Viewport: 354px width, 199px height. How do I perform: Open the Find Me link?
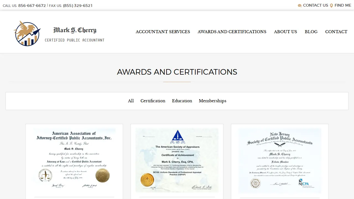pyautogui.click(x=343, y=5)
